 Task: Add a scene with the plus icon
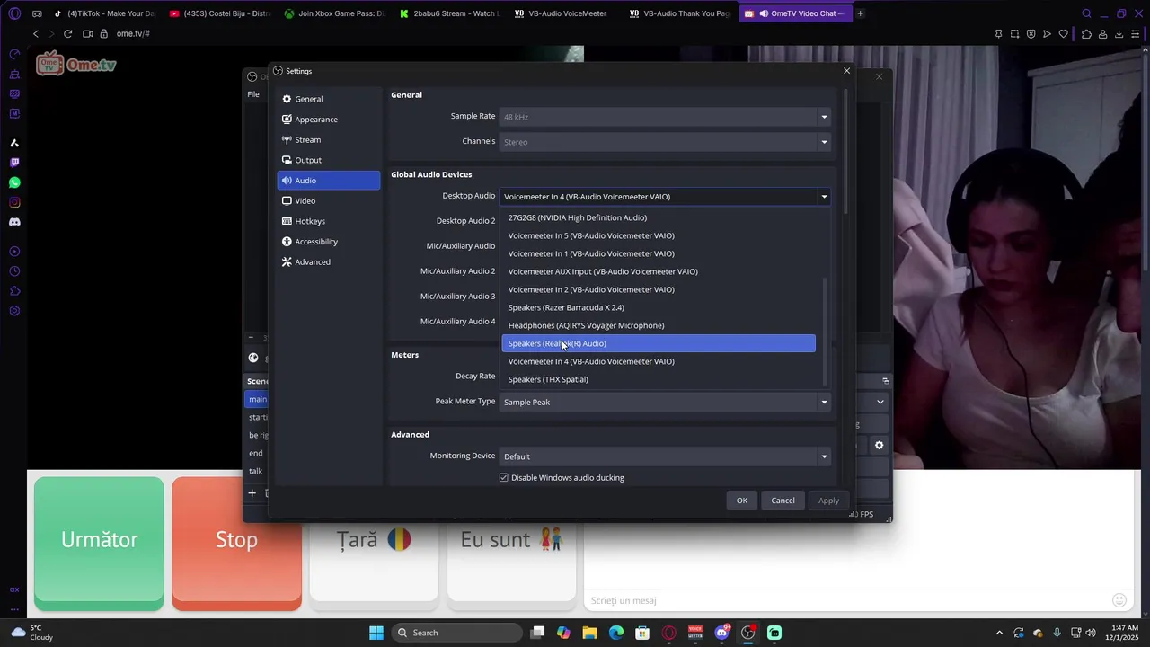pos(252,492)
